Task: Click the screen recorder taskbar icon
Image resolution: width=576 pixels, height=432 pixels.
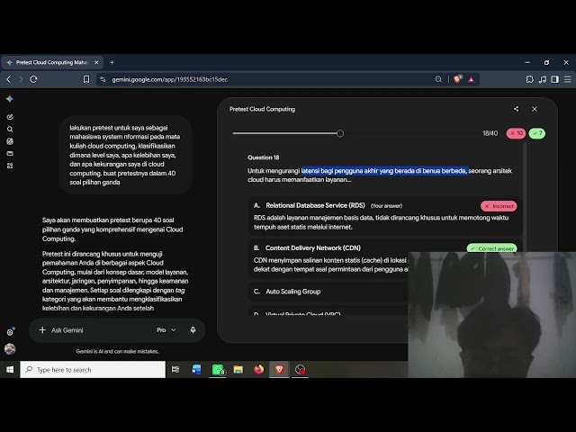Action: 300,369
